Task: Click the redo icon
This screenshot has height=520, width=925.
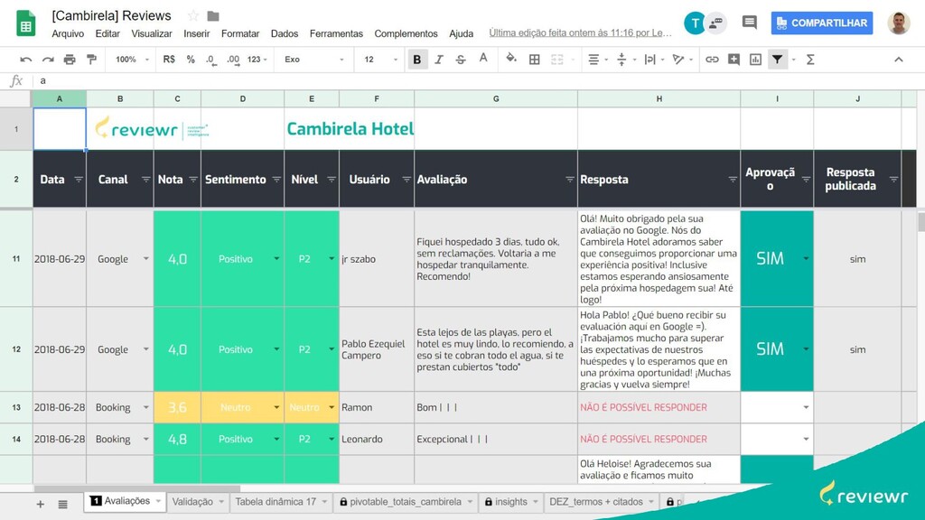Action: coord(48,60)
